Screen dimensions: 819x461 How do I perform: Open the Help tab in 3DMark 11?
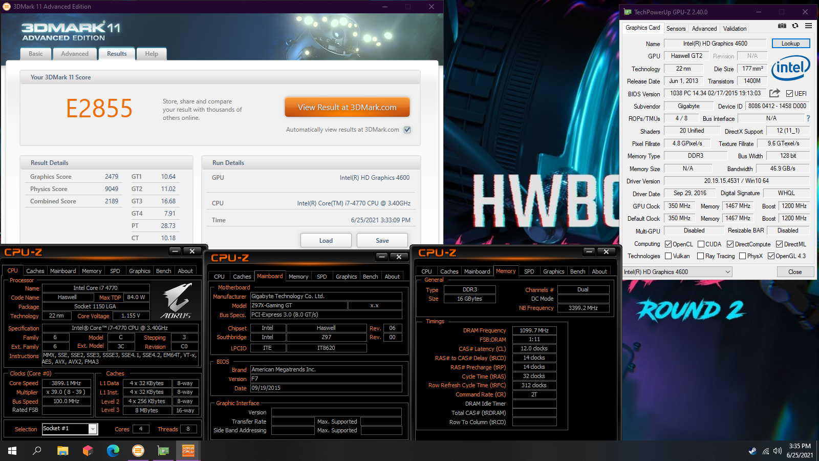tap(152, 54)
